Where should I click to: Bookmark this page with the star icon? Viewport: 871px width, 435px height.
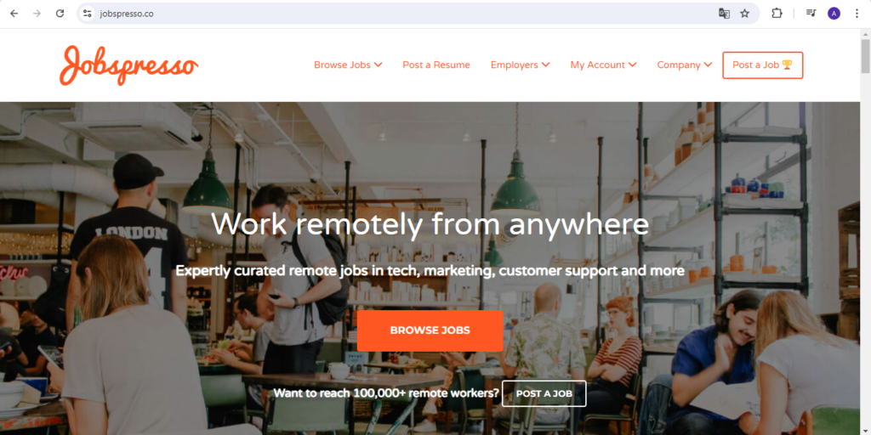point(745,14)
